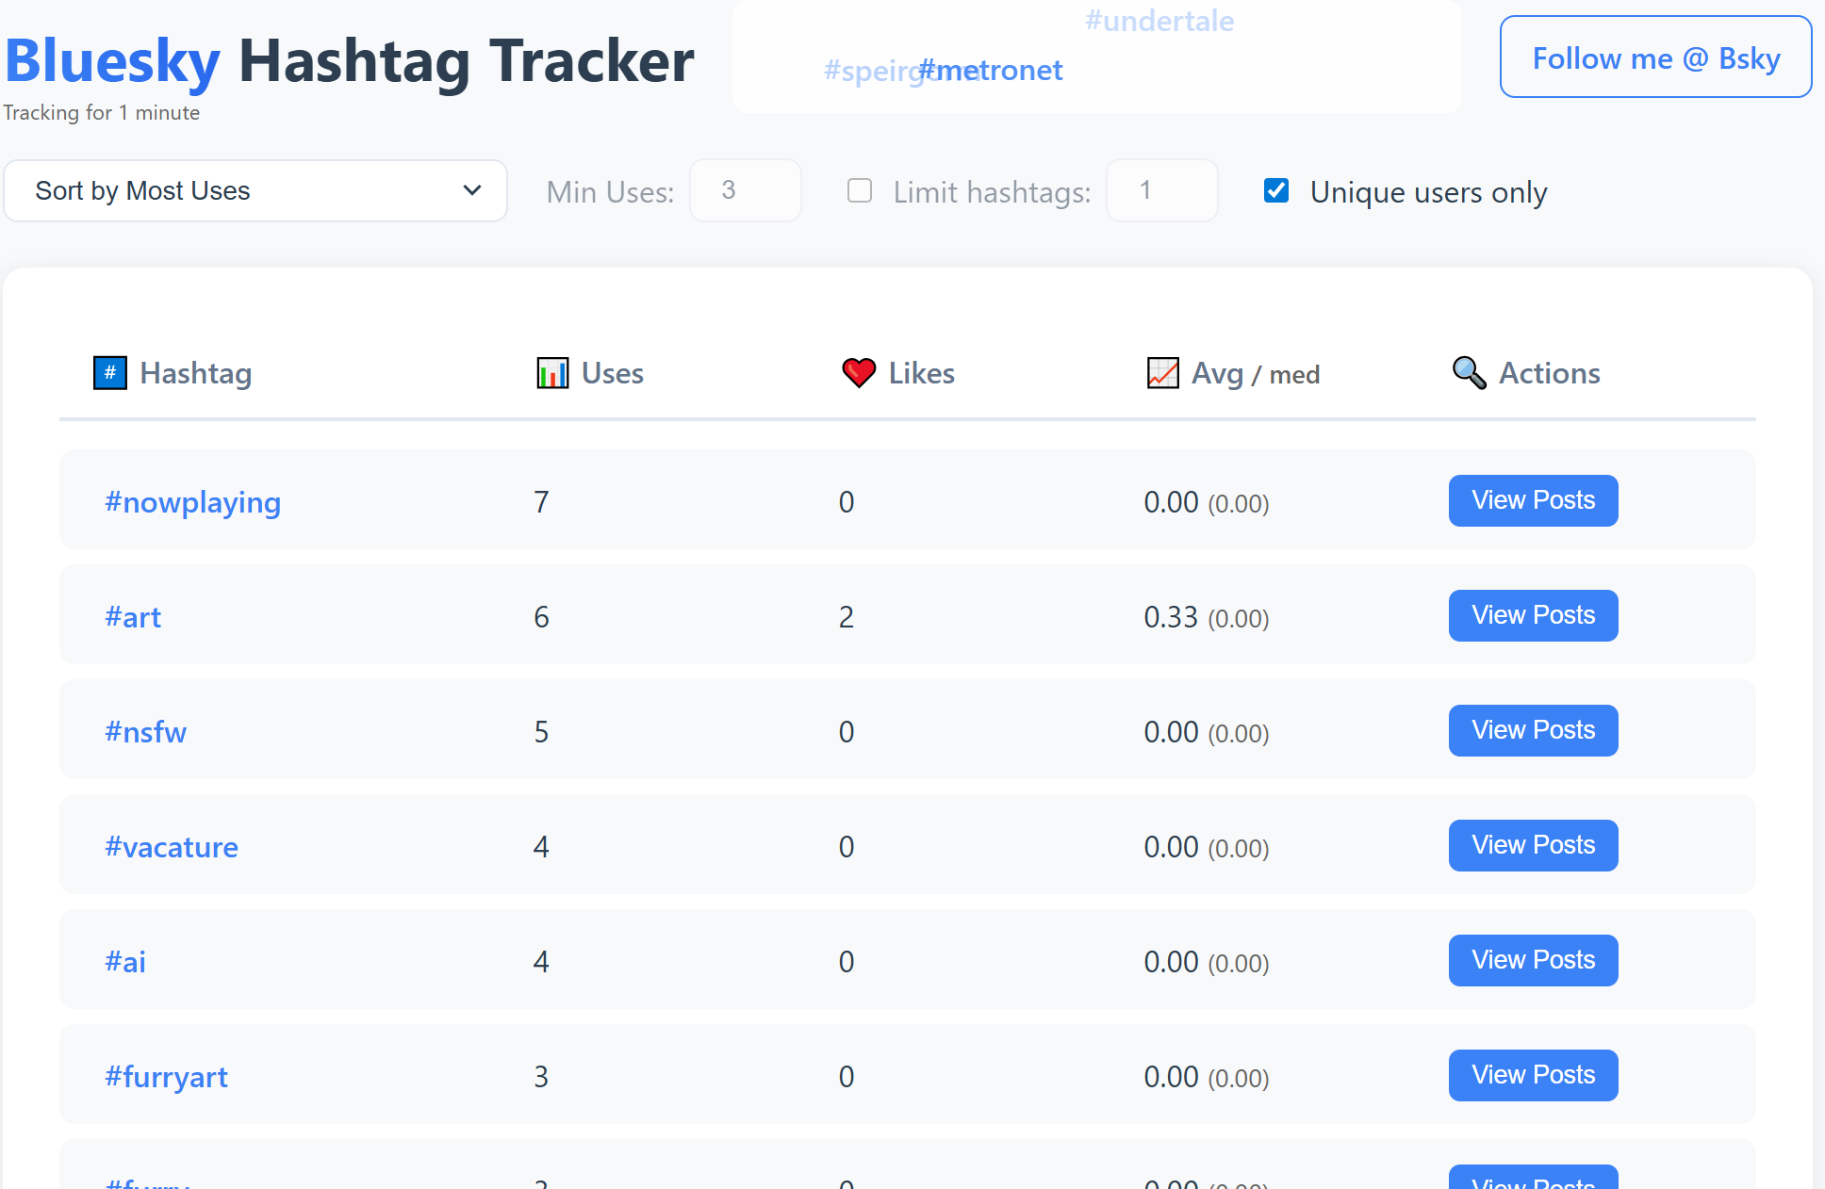Click the Follow me @ Bsky button
This screenshot has width=1825, height=1189.
click(1656, 57)
